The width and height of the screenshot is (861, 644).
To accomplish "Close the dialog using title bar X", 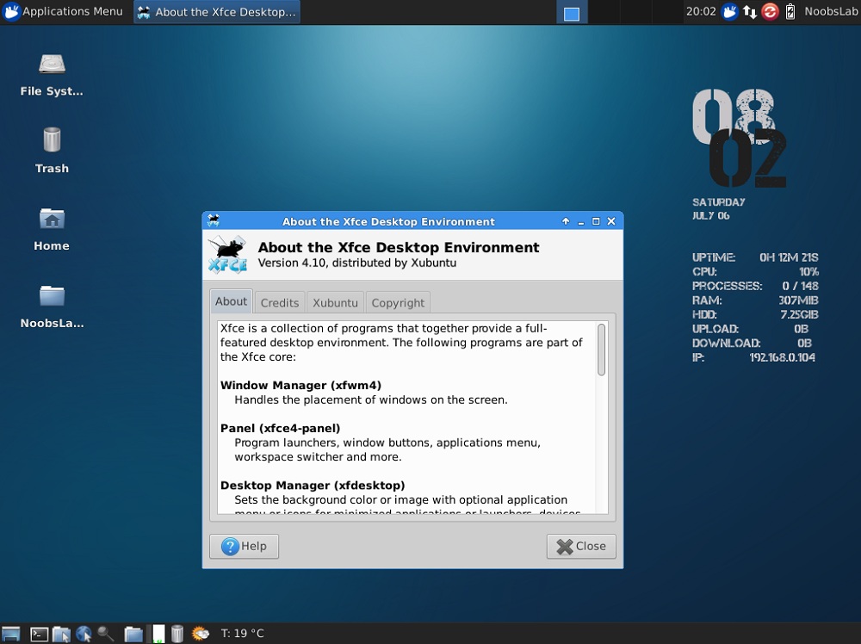I will pyautogui.click(x=611, y=221).
